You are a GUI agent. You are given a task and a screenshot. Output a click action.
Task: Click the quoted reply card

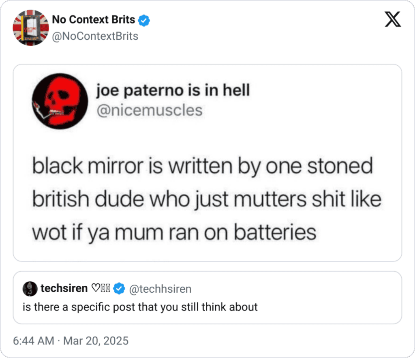tap(207, 298)
